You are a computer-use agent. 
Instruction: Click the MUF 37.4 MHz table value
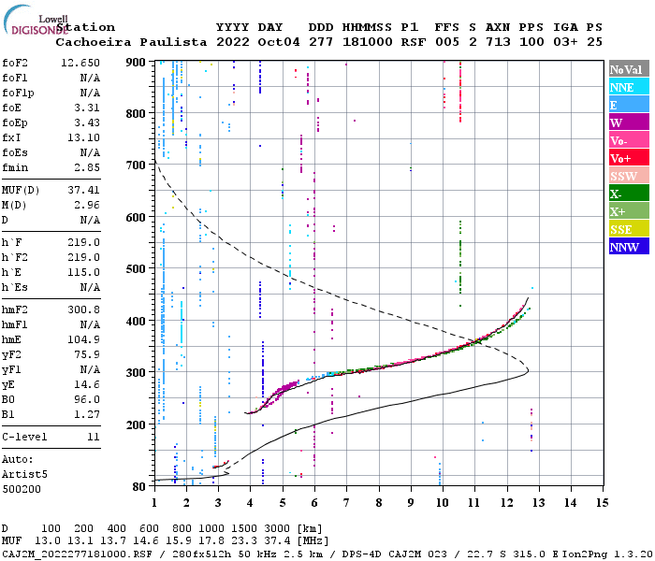(x=277, y=541)
